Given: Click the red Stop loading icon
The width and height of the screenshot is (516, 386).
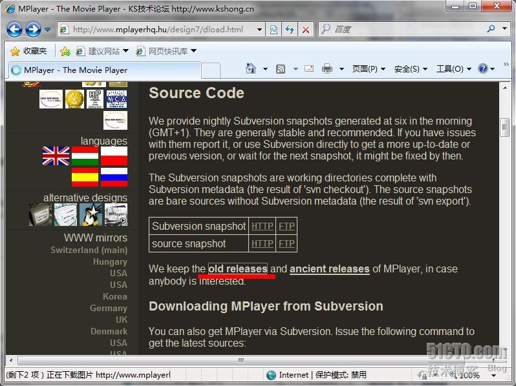Looking at the screenshot, I should click(305, 30).
